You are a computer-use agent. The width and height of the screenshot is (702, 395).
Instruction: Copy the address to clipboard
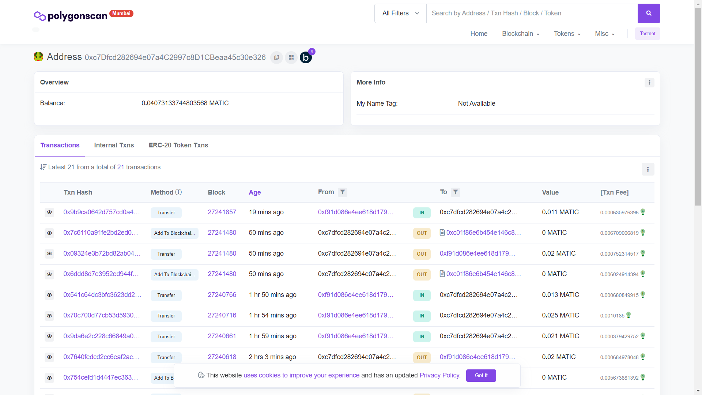(x=276, y=57)
